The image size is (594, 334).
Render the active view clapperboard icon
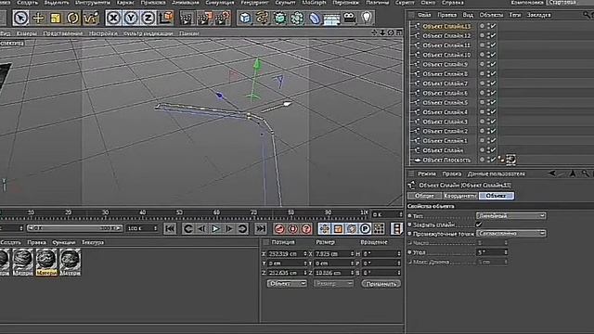(187, 18)
